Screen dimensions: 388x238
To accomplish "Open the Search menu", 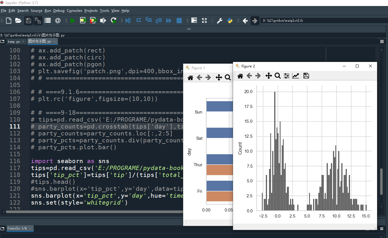I will tap(23, 11).
